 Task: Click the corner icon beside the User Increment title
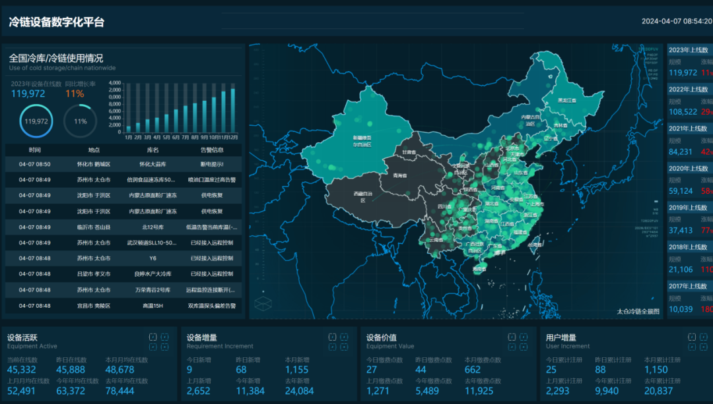pos(692,337)
